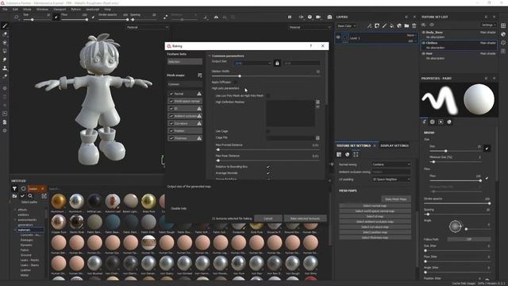
Task: Select the Projection tool in left toolbar
Action: point(5,42)
